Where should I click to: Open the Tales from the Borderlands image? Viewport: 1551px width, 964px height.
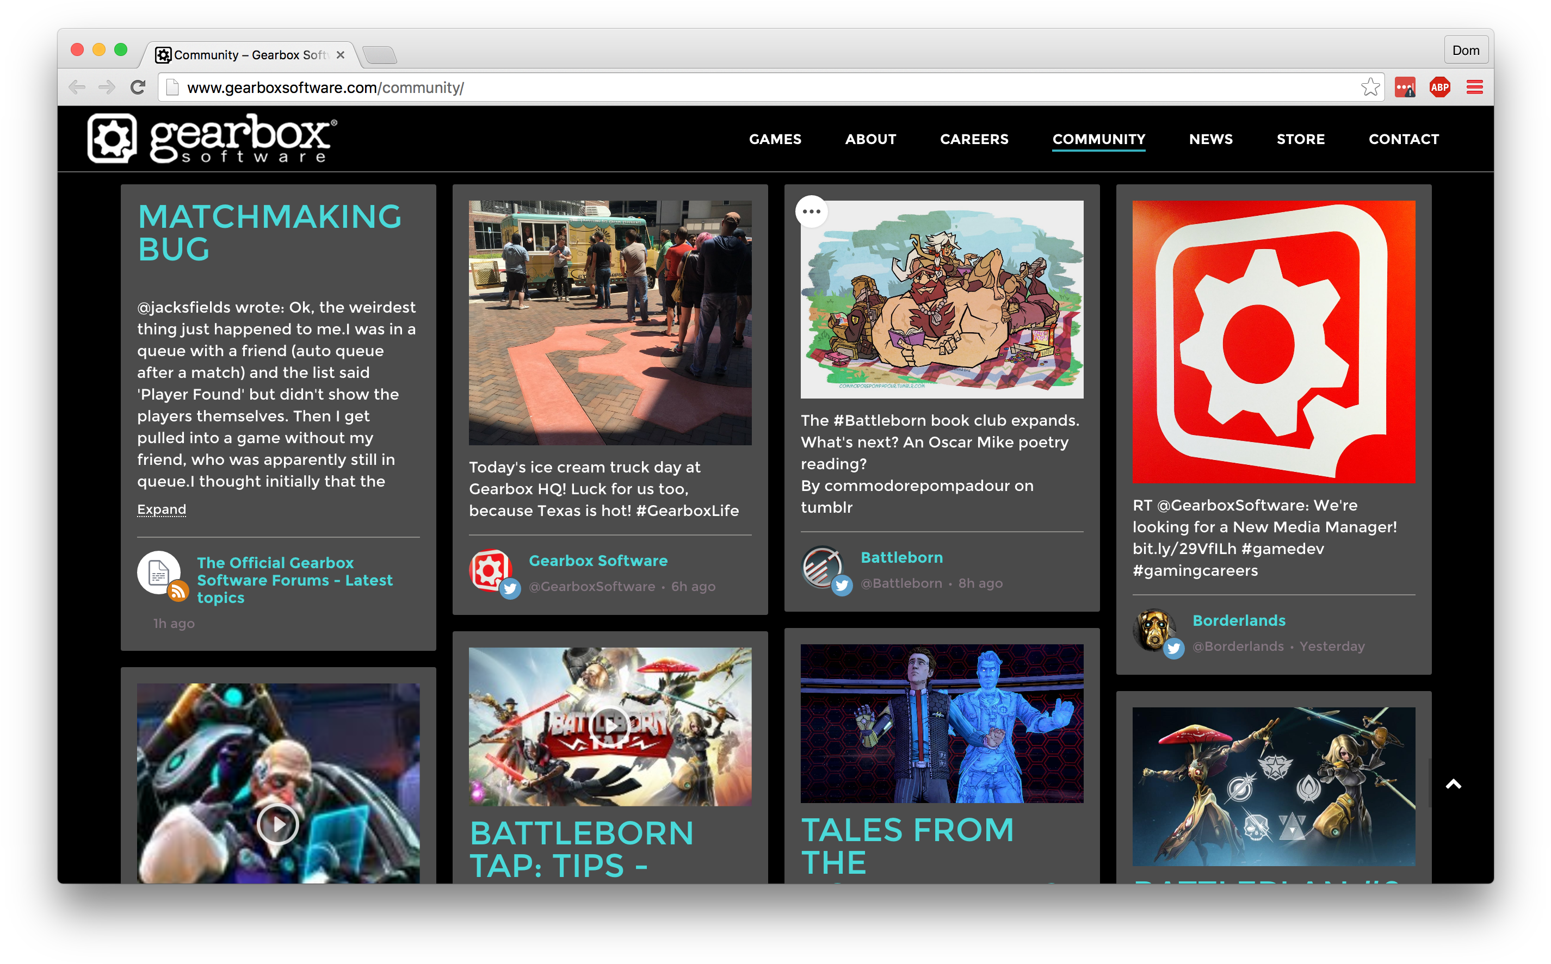[x=942, y=723]
